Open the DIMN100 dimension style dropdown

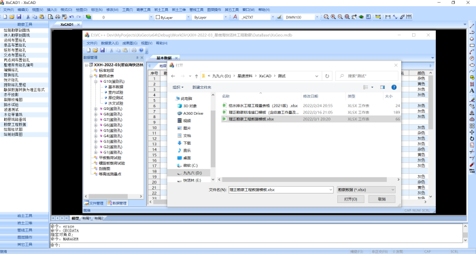pos(317,17)
